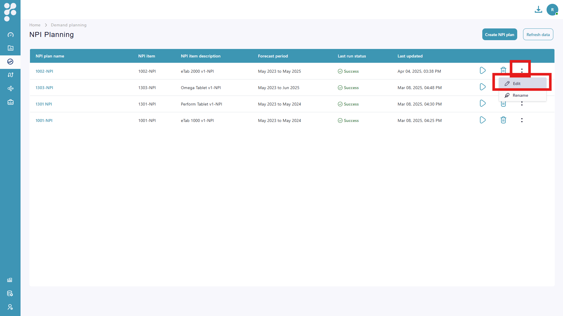This screenshot has width=563, height=316.
Task: Choose Edit from the context menu
Action: [x=522, y=84]
